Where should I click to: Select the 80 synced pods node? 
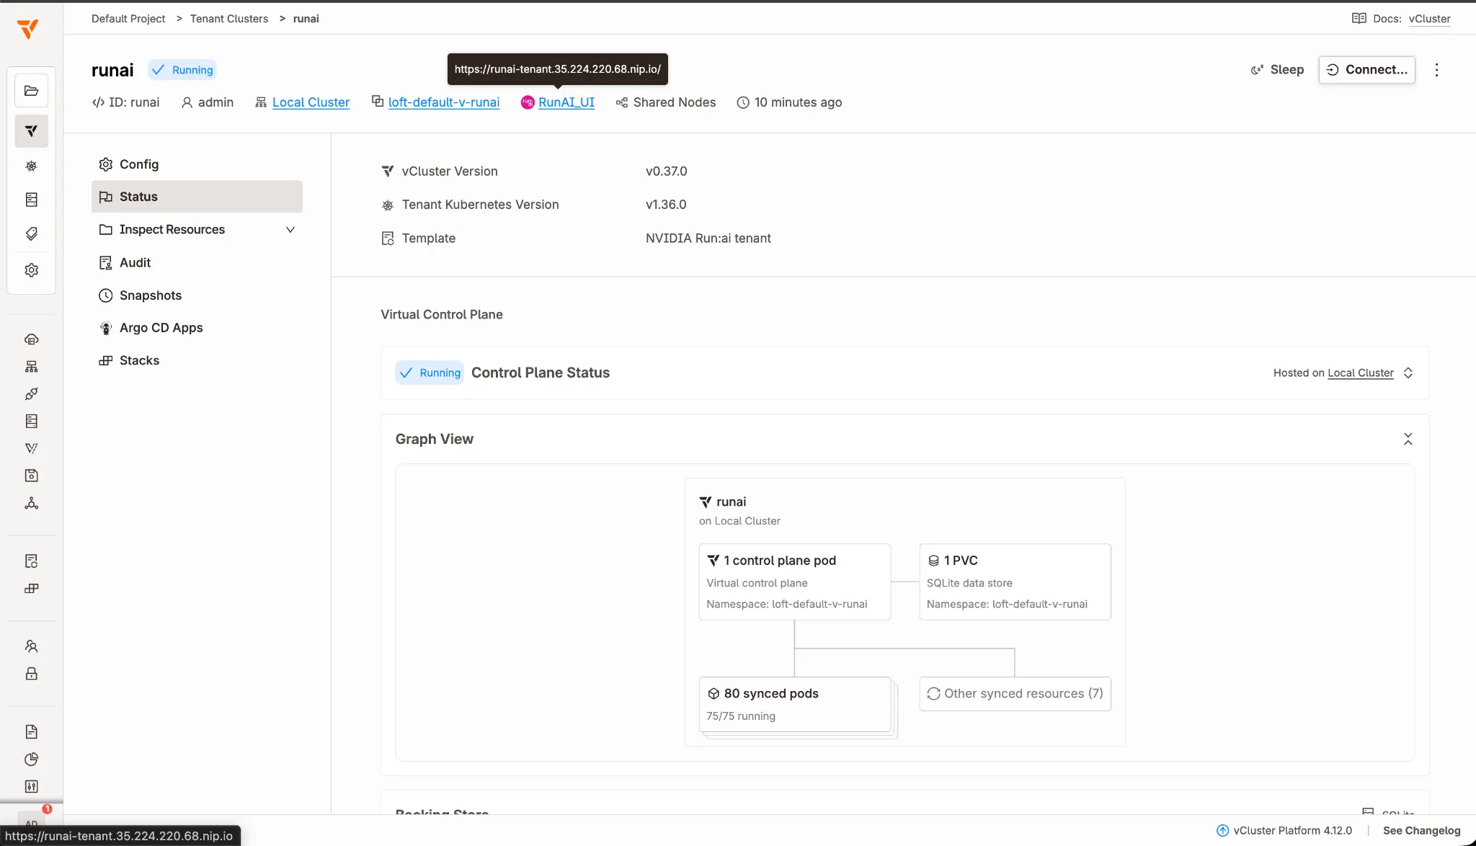pyautogui.click(x=795, y=705)
